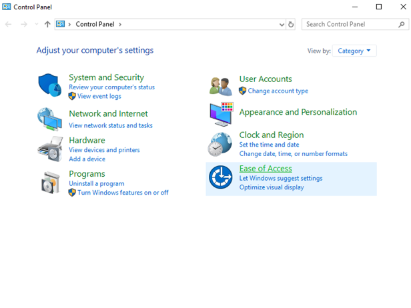This screenshot has height=308, width=411.
Task: Open the User Accounts category heading
Action: click(266, 79)
